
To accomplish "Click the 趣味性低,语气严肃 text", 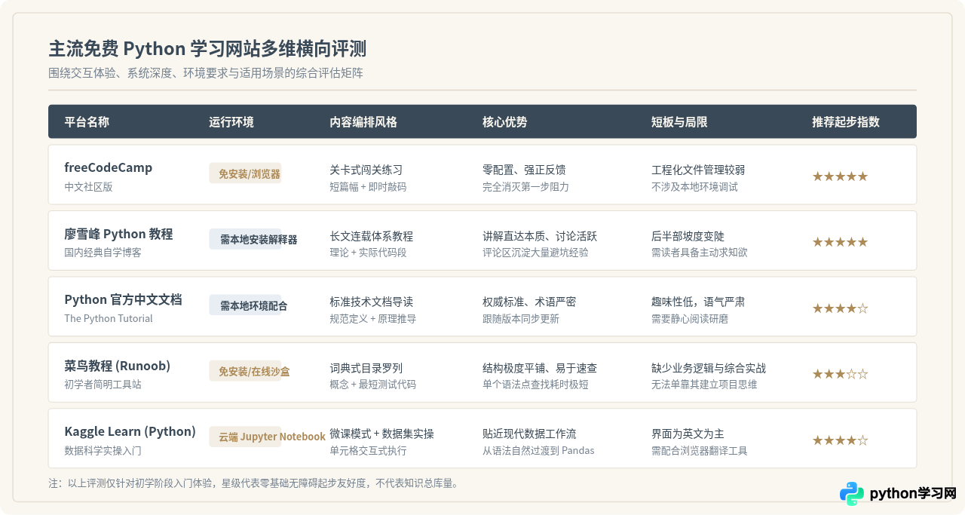I will click(698, 302).
